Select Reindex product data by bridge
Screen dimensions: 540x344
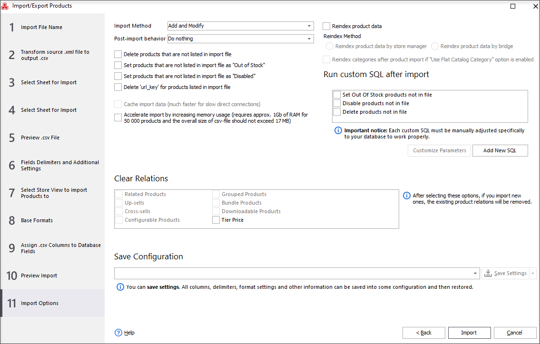435,46
